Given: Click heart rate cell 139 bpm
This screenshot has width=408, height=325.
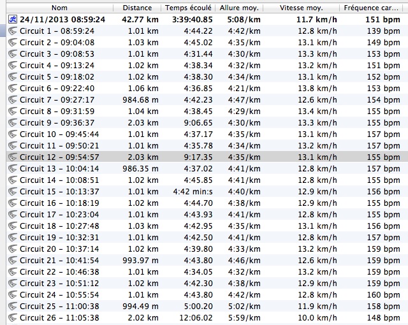Looking at the screenshot, I should tap(384, 31).
